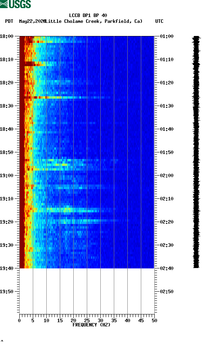Click the 'Little Cholame Creek, Parkfield, Ca' text
The image size is (213, 345).
[x=94, y=21]
